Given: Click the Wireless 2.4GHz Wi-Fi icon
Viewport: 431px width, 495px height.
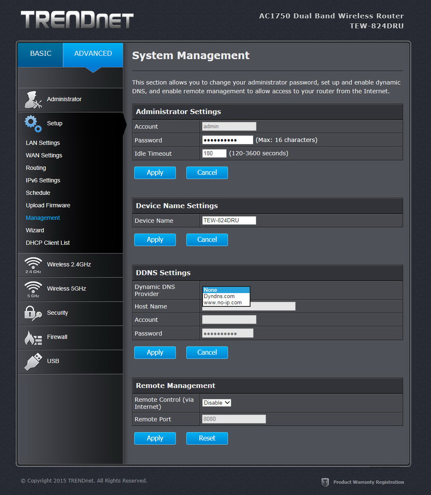Looking at the screenshot, I should (33, 265).
